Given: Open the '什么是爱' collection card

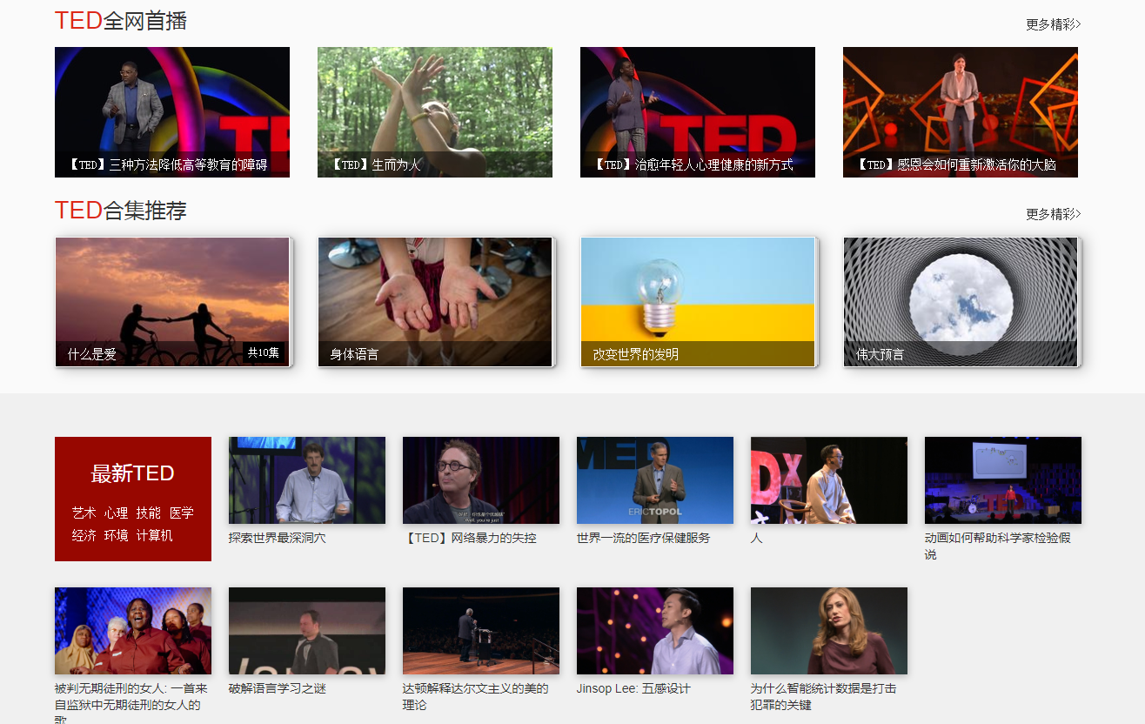Looking at the screenshot, I should click(x=172, y=302).
